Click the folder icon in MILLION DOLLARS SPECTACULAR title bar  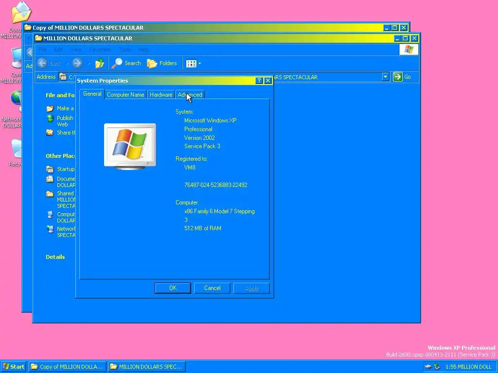[x=38, y=38]
